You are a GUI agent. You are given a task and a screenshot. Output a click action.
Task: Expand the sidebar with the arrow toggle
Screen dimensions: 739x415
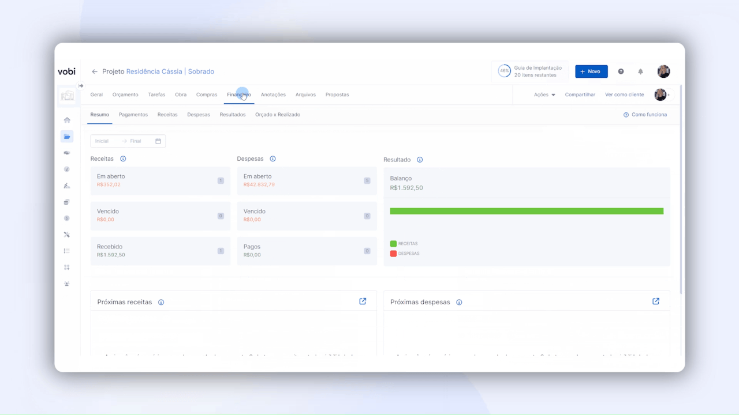click(81, 86)
